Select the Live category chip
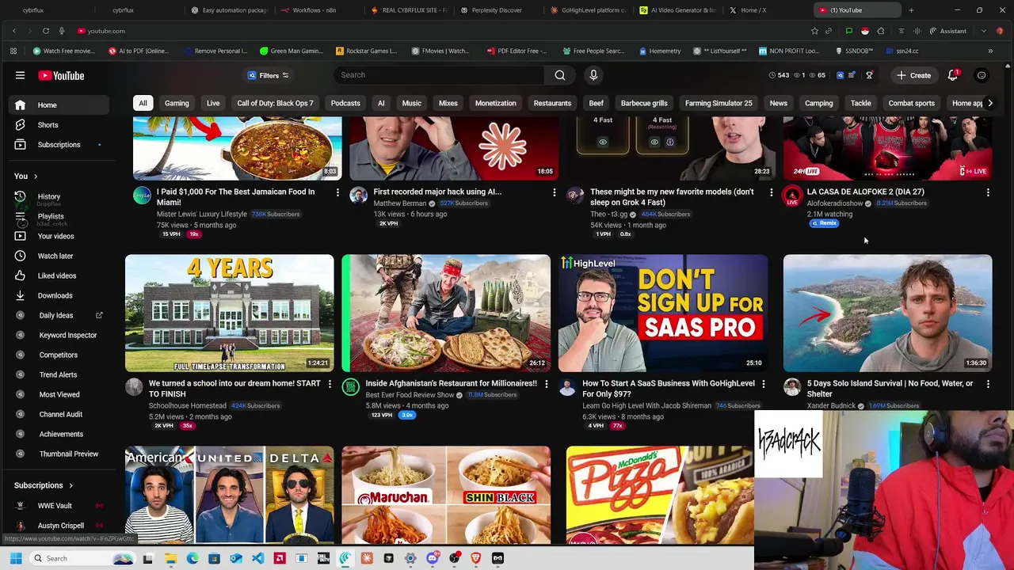The image size is (1014, 570). coord(213,103)
